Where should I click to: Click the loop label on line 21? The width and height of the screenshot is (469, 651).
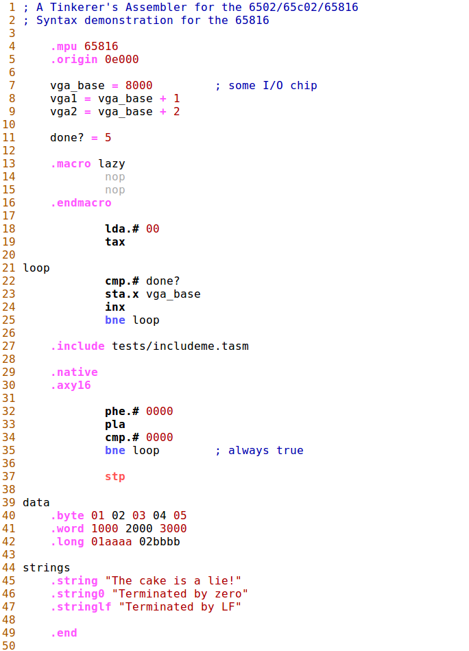(x=36, y=268)
